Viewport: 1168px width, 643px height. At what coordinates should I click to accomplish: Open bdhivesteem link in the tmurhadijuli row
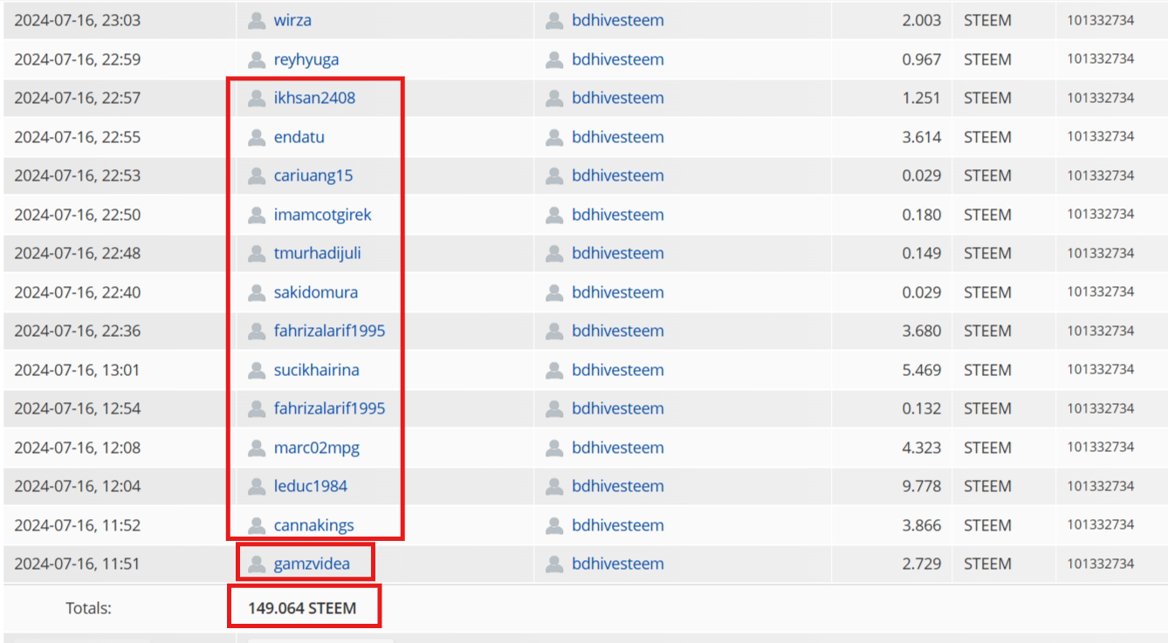tap(618, 253)
